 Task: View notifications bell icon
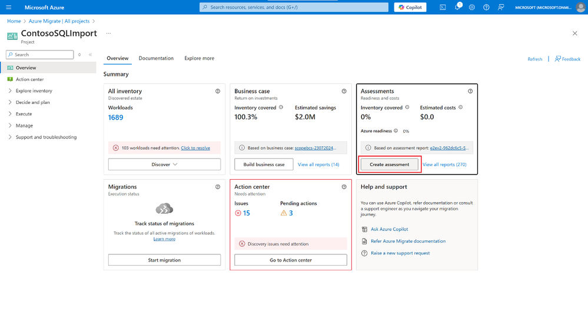(457, 7)
